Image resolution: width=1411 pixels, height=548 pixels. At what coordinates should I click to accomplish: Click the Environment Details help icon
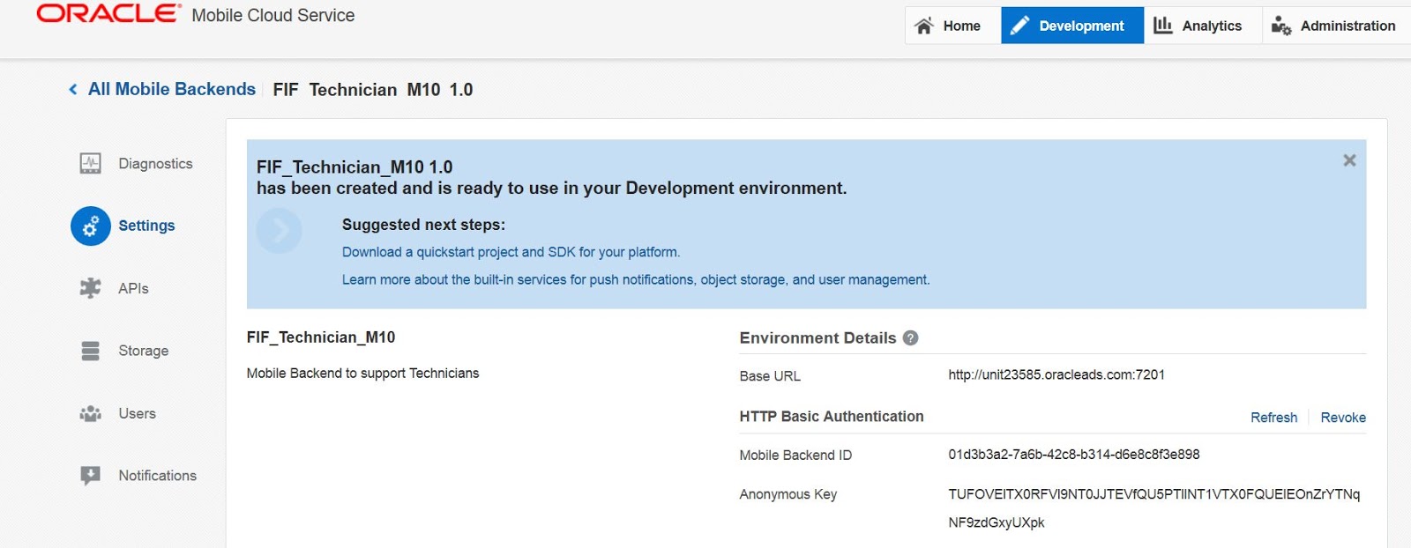pyautogui.click(x=911, y=338)
